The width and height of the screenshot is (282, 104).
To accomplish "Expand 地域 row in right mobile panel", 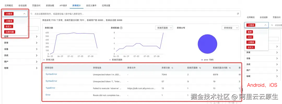I will [x=263, y=76].
